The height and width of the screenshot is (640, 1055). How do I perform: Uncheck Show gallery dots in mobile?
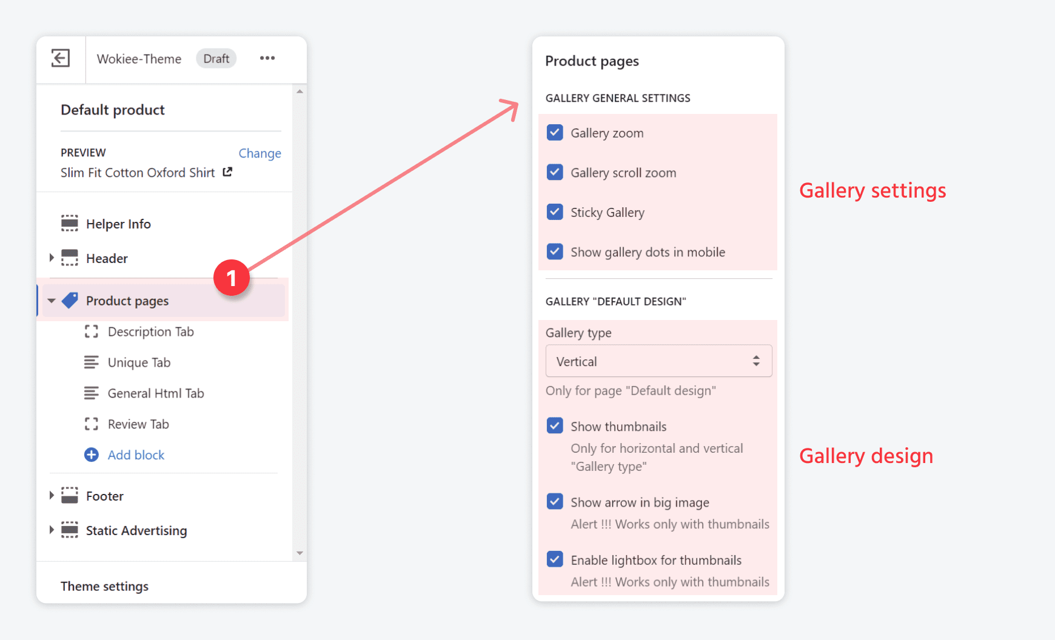point(555,252)
